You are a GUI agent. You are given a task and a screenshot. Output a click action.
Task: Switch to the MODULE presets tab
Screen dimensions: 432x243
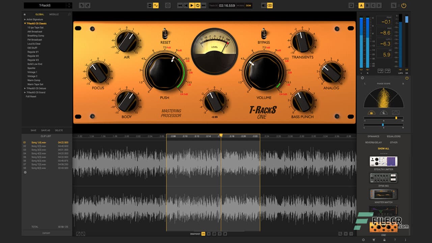point(54,14)
